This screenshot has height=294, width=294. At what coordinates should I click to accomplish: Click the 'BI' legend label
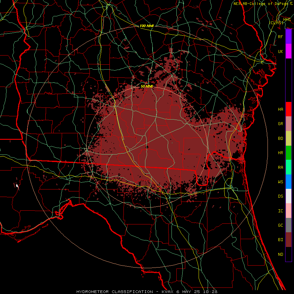(280, 240)
